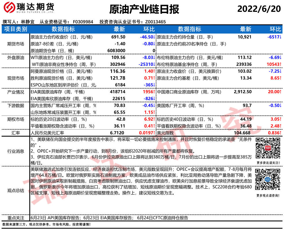Click the author name 林静宜
This screenshot has width=284, height=230.
click(28, 22)
